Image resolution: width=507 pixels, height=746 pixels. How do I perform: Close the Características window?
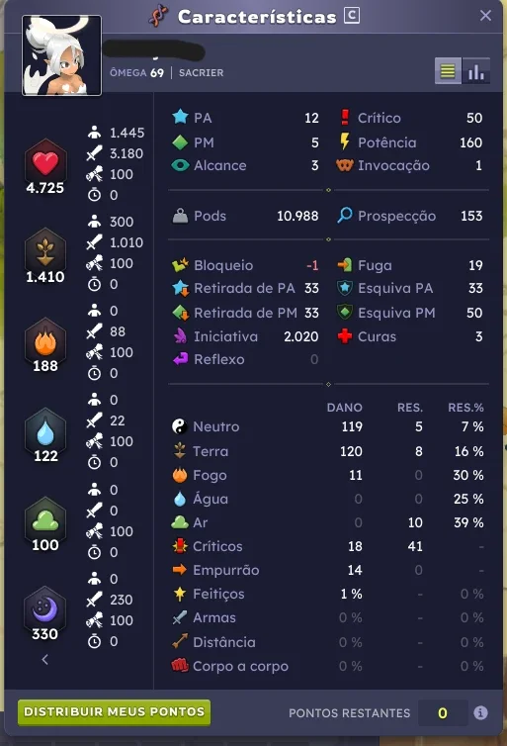pyautogui.click(x=485, y=16)
